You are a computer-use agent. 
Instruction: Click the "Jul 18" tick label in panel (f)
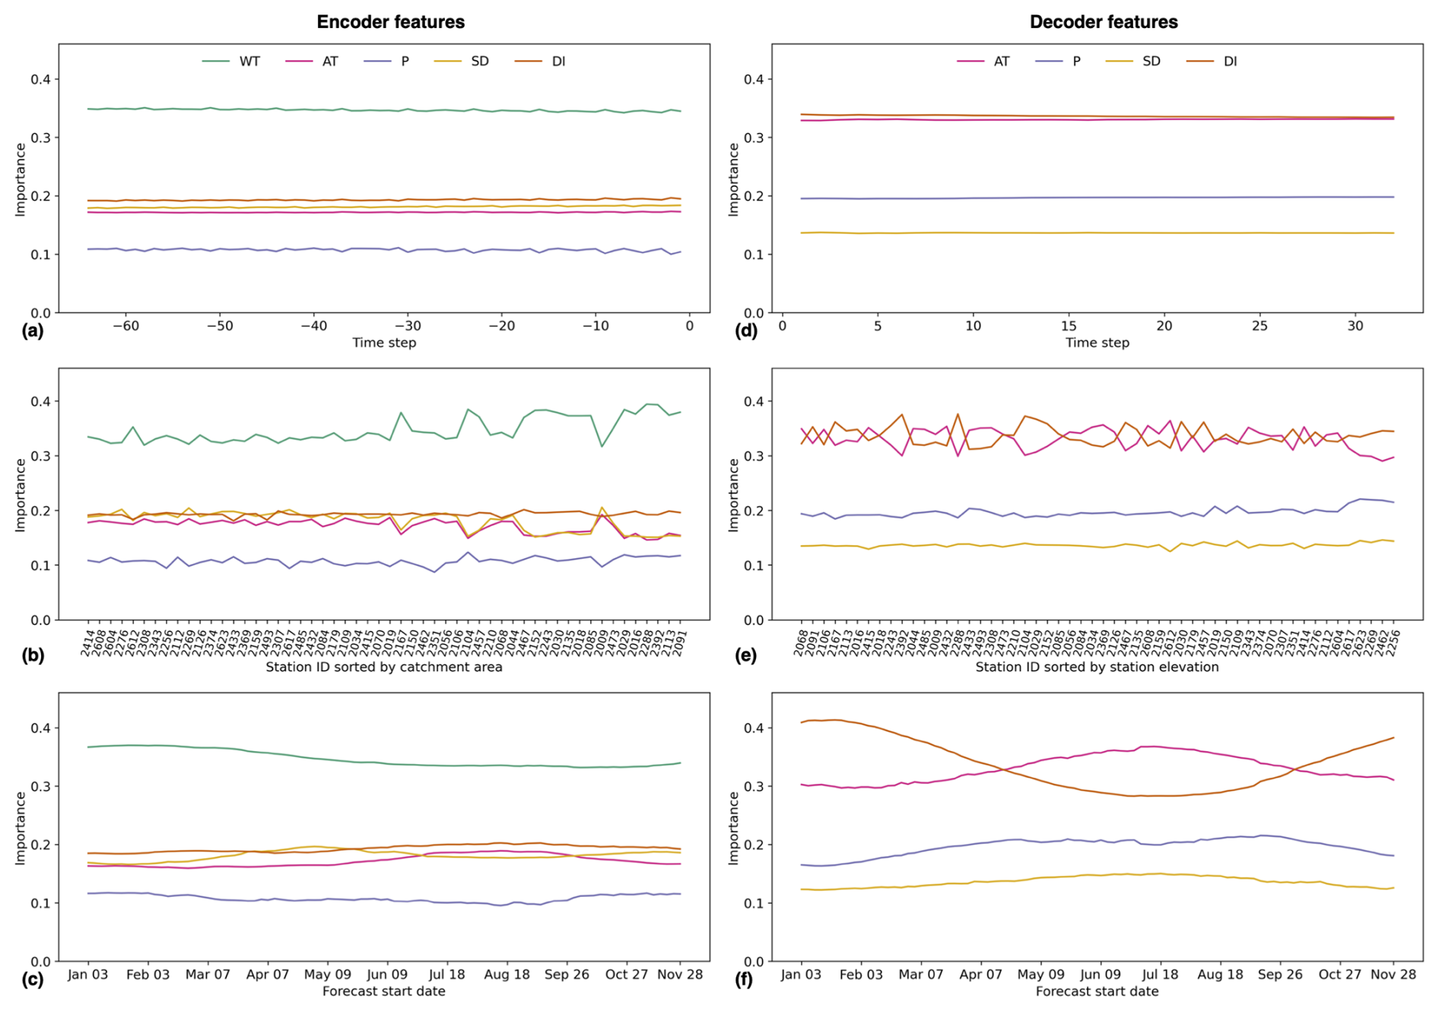pos(1160,975)
